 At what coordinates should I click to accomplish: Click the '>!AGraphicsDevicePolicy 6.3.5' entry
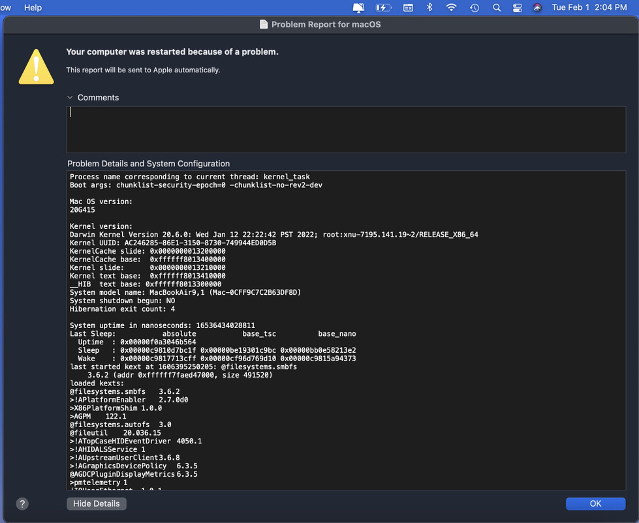(134, 466)
